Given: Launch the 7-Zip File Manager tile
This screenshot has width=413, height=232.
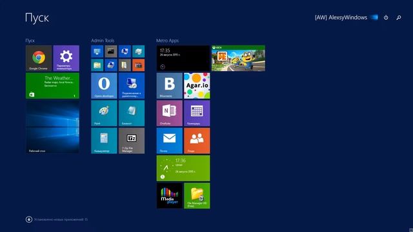Looking at the screenshot, I should point(132,140).
